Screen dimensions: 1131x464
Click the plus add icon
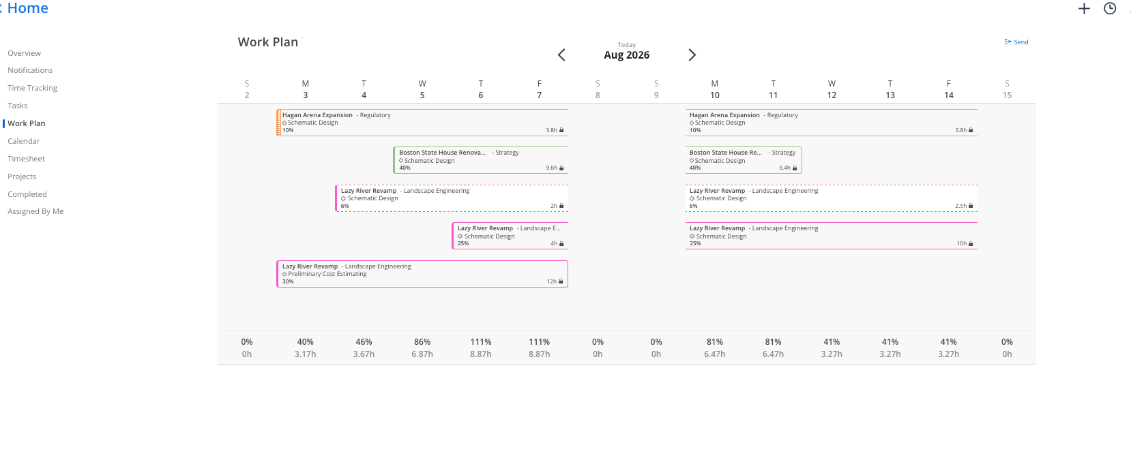tap(1084, 9)
